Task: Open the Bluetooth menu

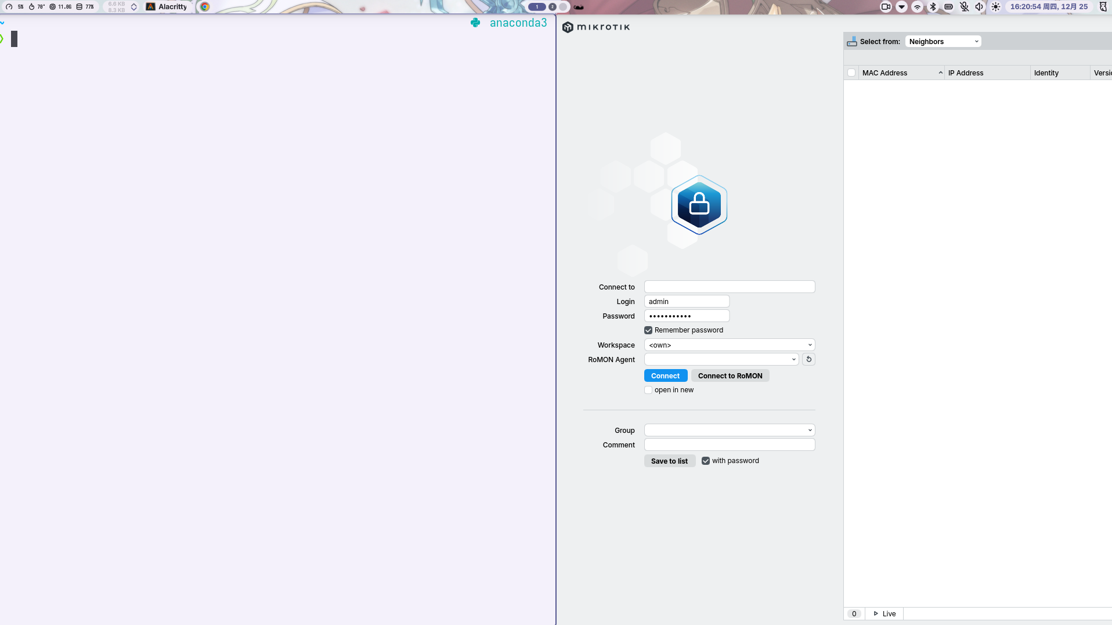Action: pyautogui.click(x=933, y=7)
